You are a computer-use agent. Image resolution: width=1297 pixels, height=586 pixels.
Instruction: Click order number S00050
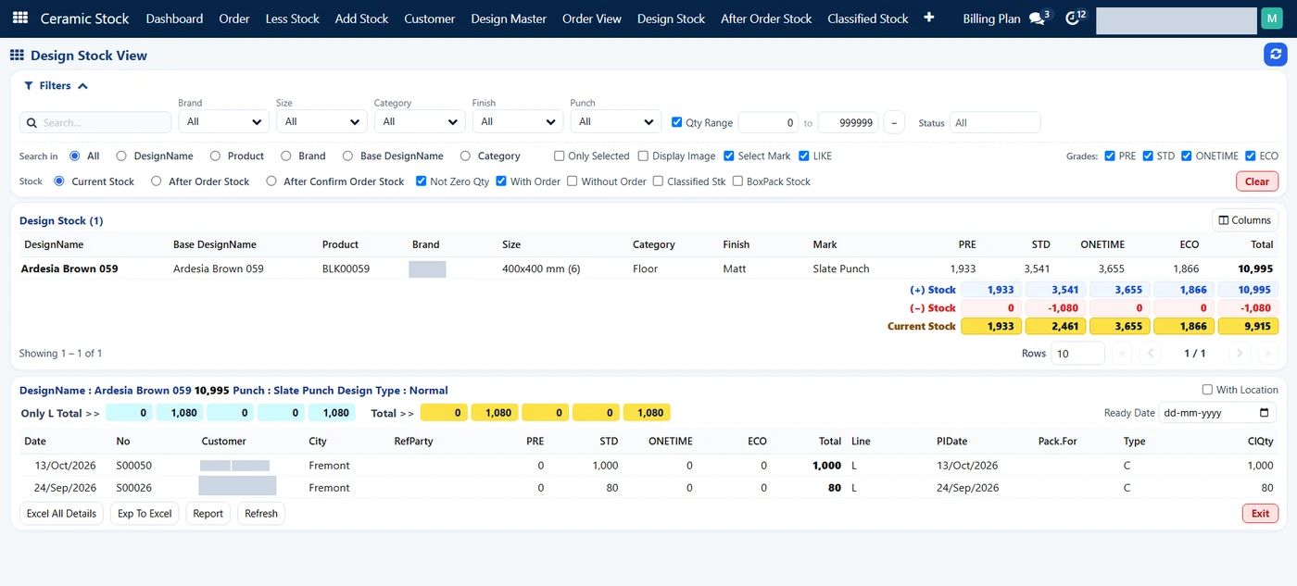(x=134, y=466)
